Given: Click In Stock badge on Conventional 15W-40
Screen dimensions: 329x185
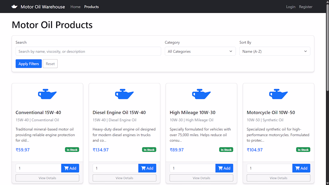Looking at the screenshot, I should click(72, 149).
